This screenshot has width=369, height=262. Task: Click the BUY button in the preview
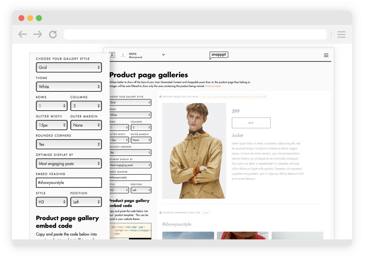(251, 123)
